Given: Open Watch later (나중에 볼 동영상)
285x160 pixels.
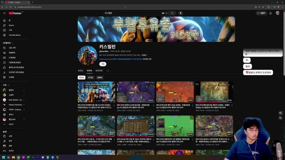Looking at the screenshot, I should click(15, 63).
